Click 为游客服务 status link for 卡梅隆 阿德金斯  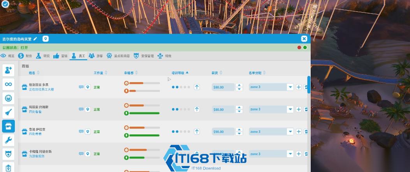[37, 157]
